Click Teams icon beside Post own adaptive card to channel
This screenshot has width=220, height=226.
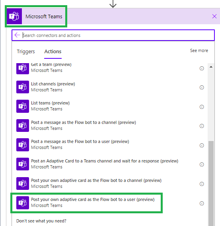coord(23,184)
